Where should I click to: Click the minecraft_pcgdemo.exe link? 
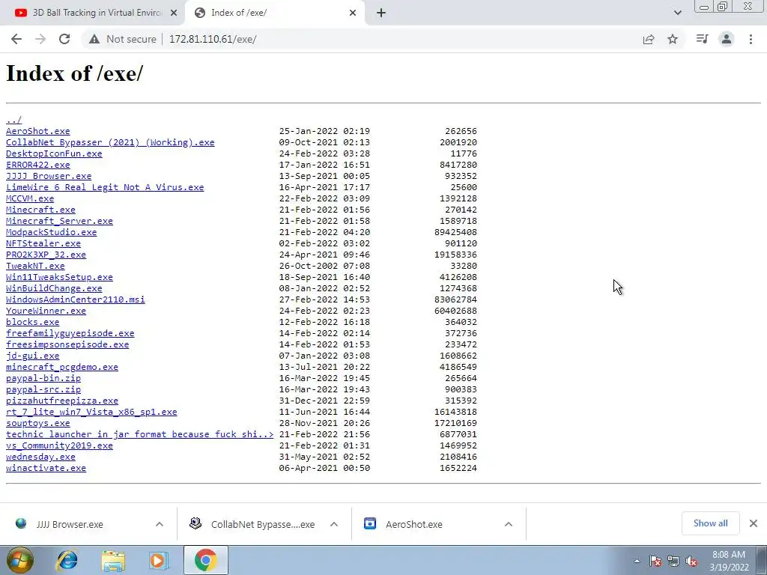click(62, 367)
